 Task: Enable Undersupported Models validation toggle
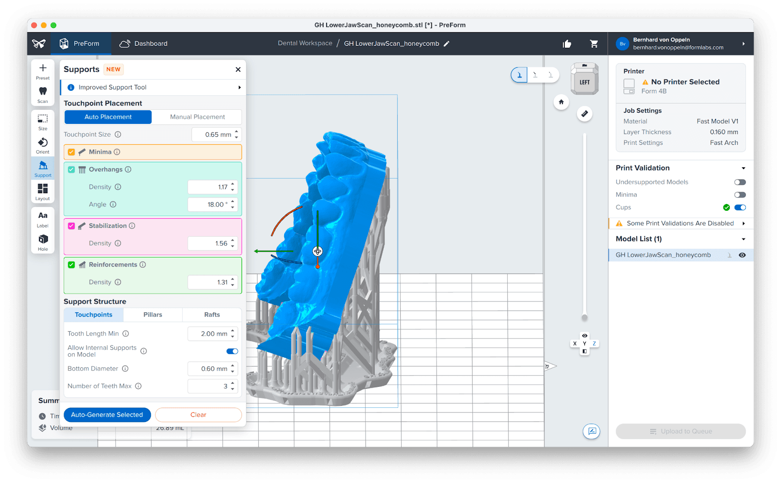tap(740, 182)
